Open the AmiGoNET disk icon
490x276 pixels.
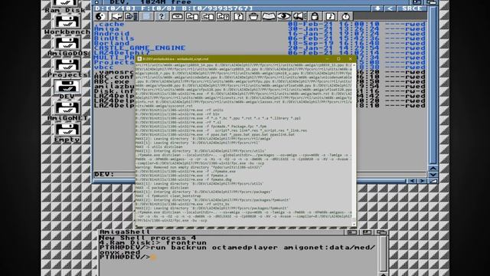click(67, 110)
